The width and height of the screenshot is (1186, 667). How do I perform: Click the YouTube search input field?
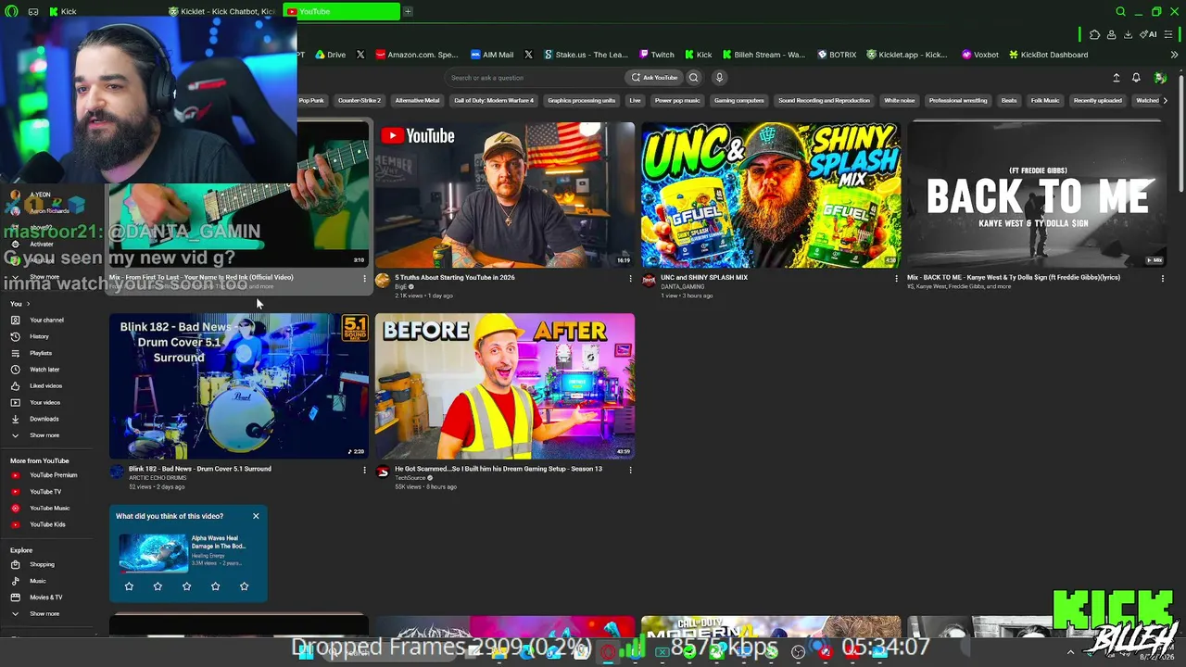534,78
